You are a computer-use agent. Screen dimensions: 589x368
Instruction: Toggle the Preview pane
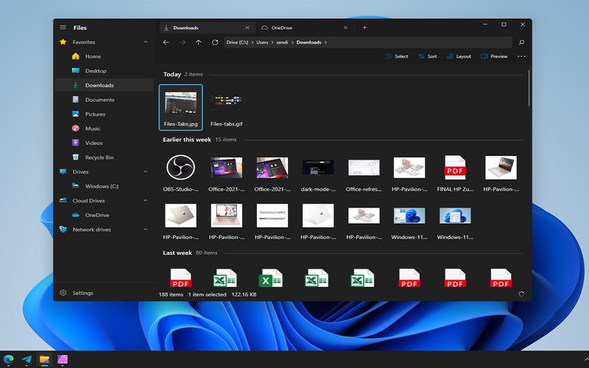pos(494,57)
